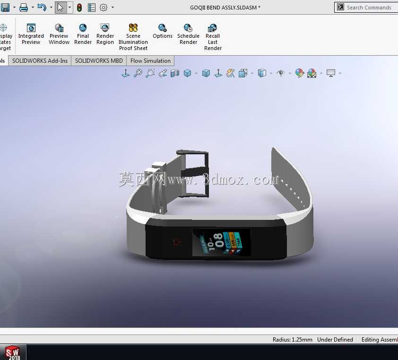The image size is (398, 360).
Task: Expand the Apply Scene dropdown arrow
Action: [321, 74]
